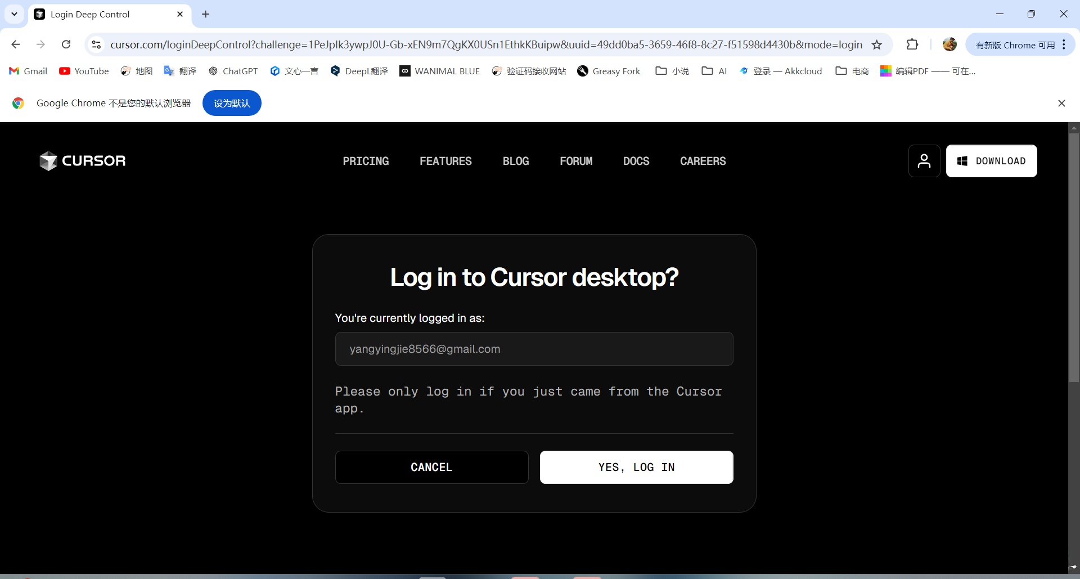
Task: Reload the page with the refresh icon
Action: pos(66,44)
